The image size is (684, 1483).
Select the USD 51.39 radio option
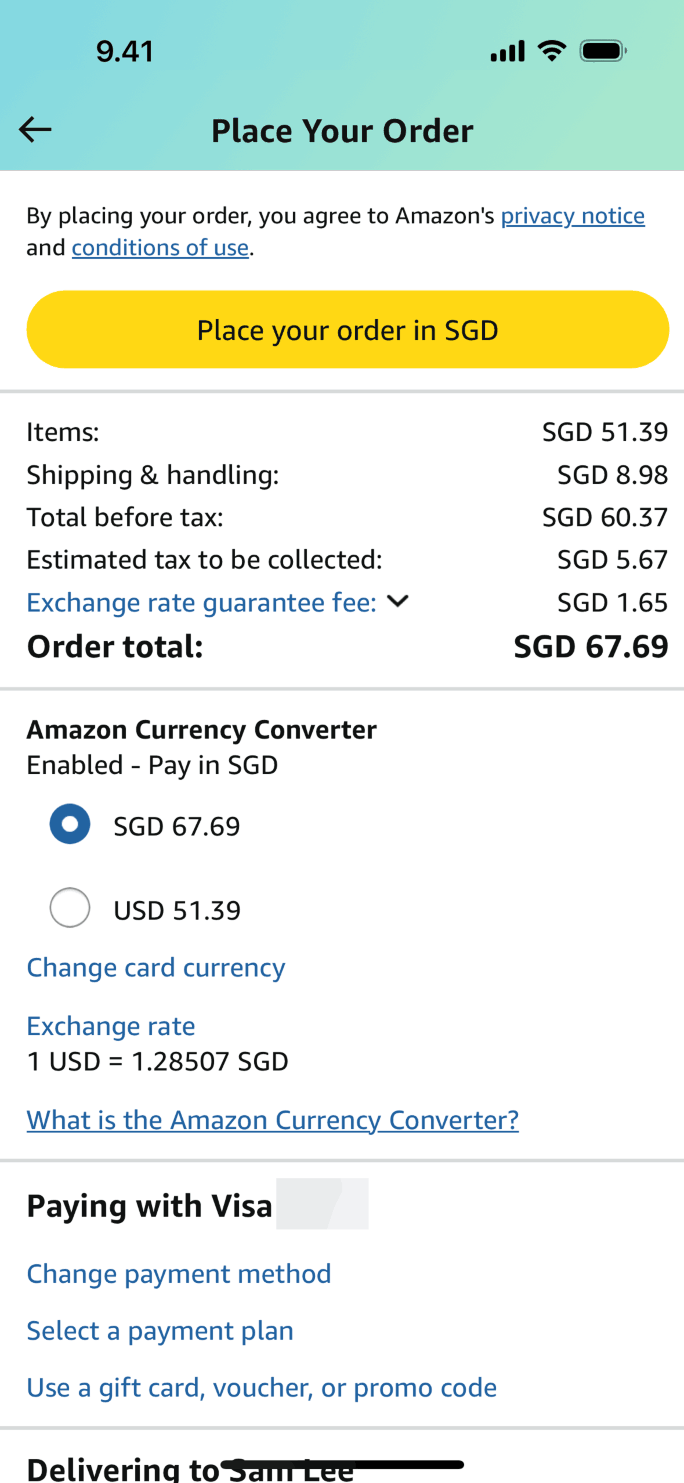click(70, 907)
